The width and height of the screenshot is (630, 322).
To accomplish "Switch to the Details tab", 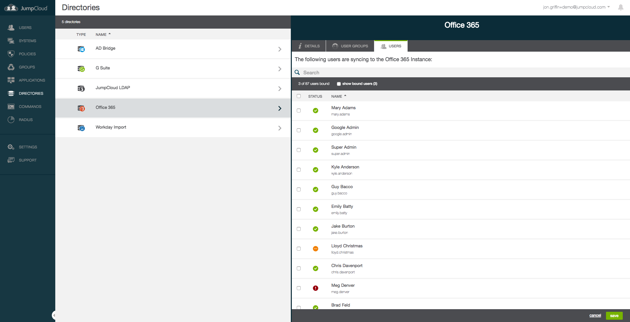I will (309, 46).
